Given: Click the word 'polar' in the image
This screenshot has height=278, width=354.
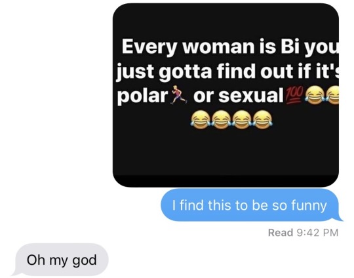Looking at the screenshot, I should point(142,96).
